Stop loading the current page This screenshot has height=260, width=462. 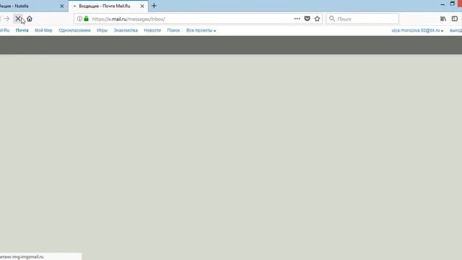click(x=18, y=19)
